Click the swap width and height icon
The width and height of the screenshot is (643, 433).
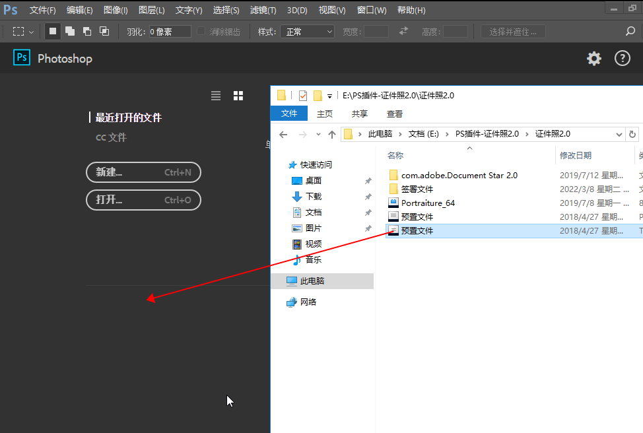[x=404, y=31]
